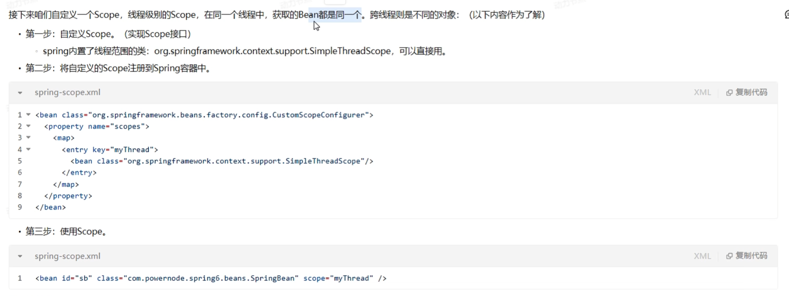Fold the property scopes tag at line 2
This screenshot has width=789, height=296.
28,126
